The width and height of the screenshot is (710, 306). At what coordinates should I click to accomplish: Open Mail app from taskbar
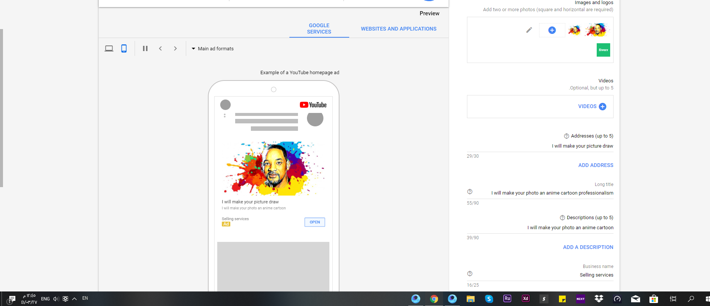635,299
